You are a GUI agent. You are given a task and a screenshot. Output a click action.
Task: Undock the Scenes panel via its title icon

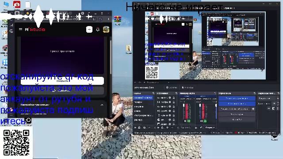153,93
